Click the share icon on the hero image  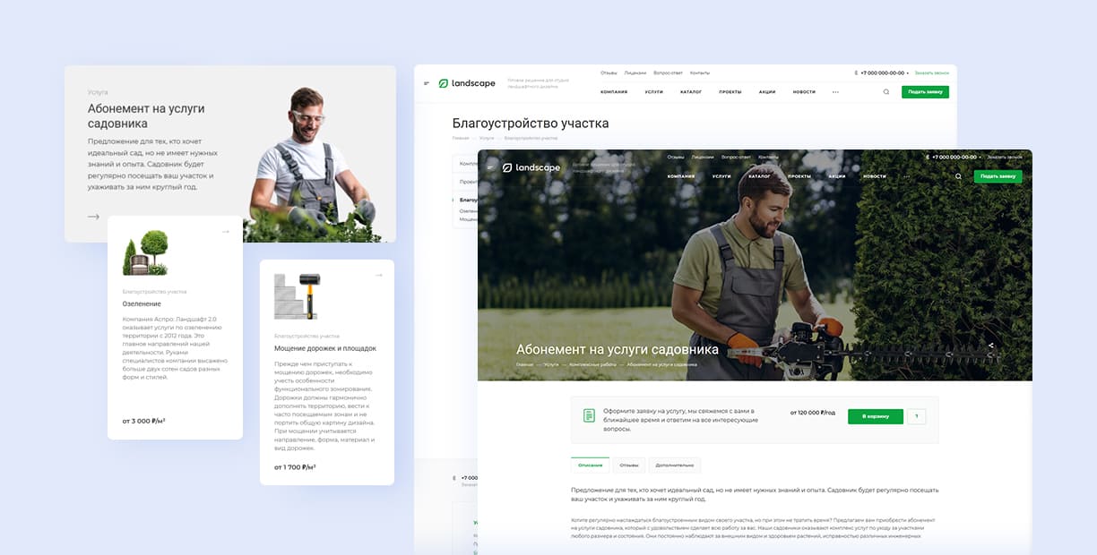(x=990, y=346)
